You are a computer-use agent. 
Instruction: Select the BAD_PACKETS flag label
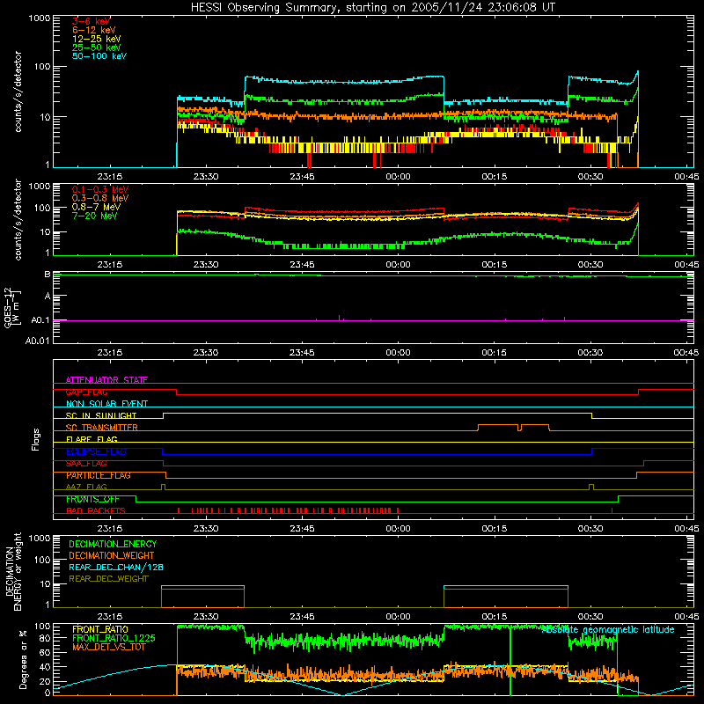coord(96,510)
